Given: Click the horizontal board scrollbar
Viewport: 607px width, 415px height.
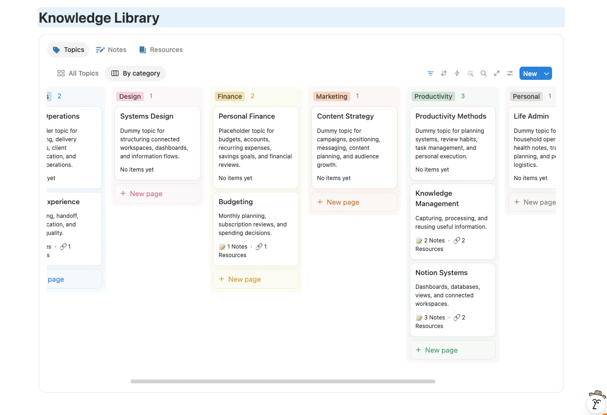Looking at the screenshot, I should 283,381.
